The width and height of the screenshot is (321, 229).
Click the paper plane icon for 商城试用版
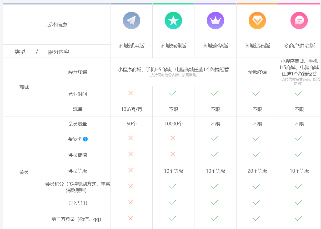coord(132,21)
